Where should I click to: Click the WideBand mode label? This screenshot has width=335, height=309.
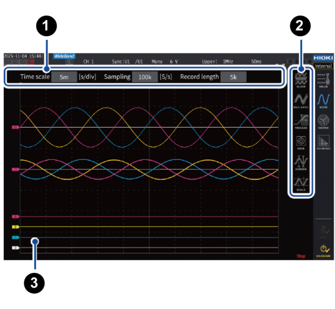click(64, 56)
